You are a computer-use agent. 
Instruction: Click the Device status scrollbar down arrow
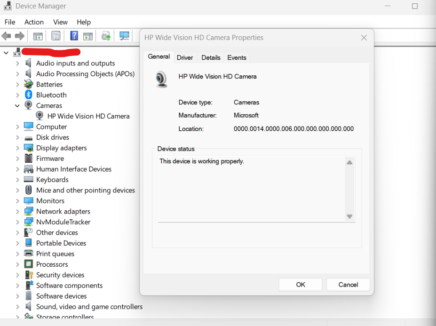pos(349,216)
